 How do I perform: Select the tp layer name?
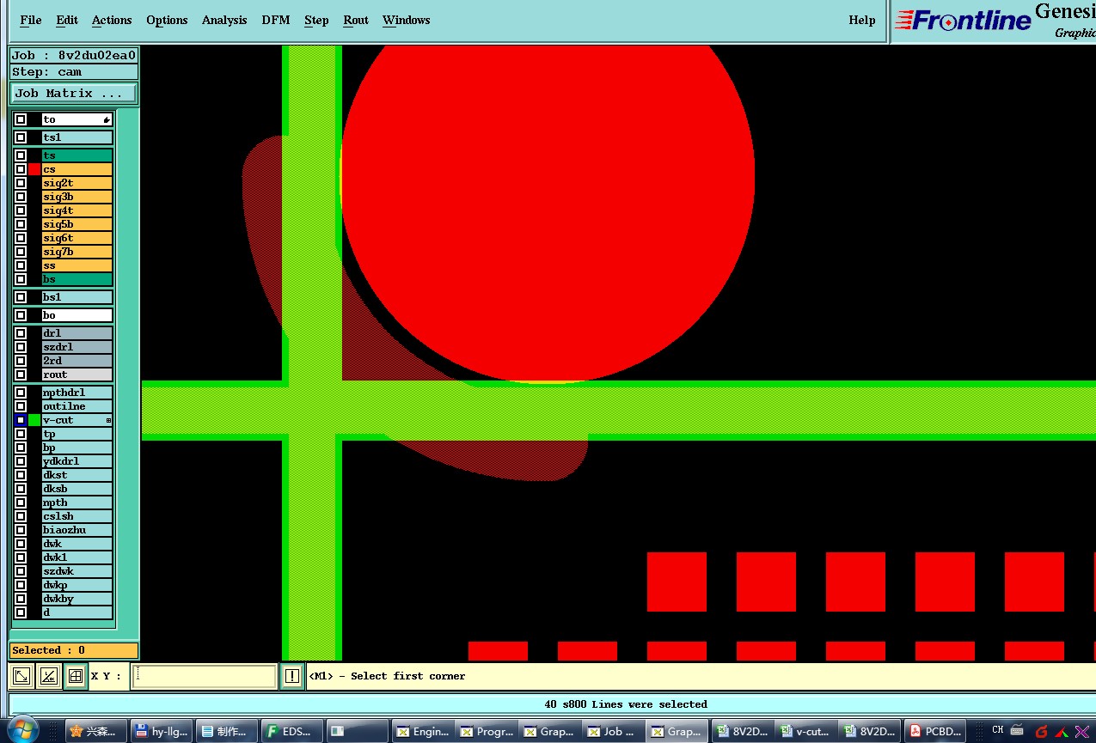click(x=77, y=434)
